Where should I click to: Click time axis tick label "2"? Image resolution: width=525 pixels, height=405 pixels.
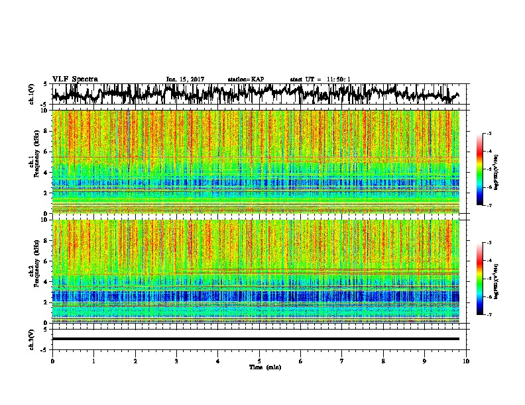coord(135,361)
